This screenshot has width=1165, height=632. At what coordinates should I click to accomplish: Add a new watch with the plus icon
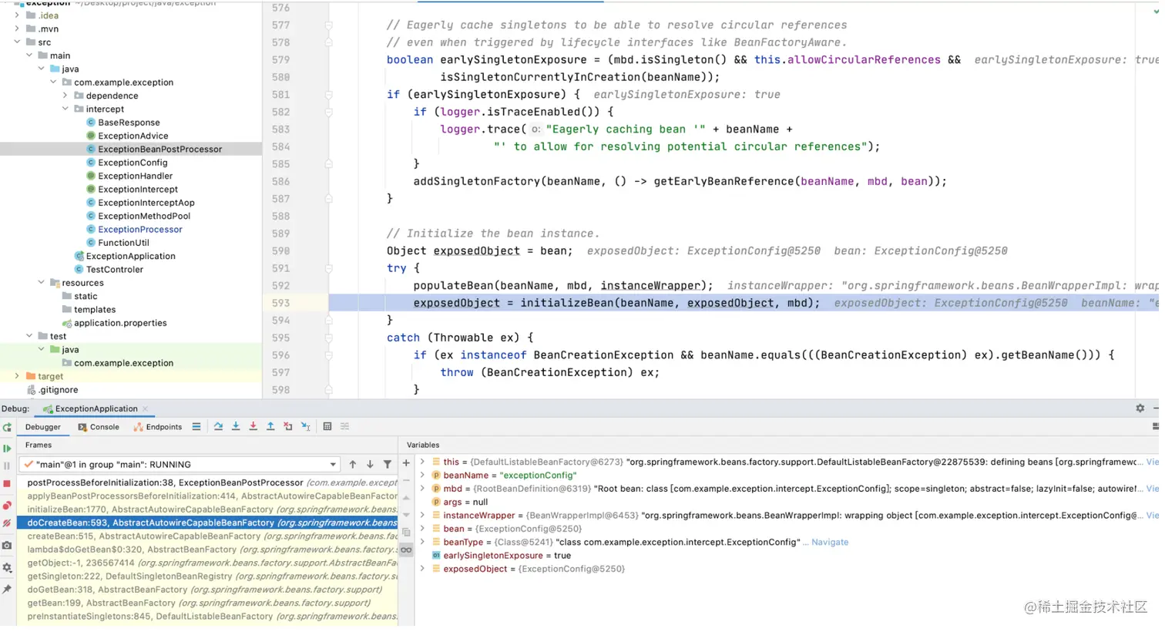[x=406, y=463]
